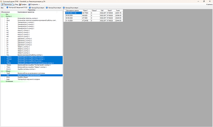Select the 28.09.2026 11:56 date cell

click(73, 13)
